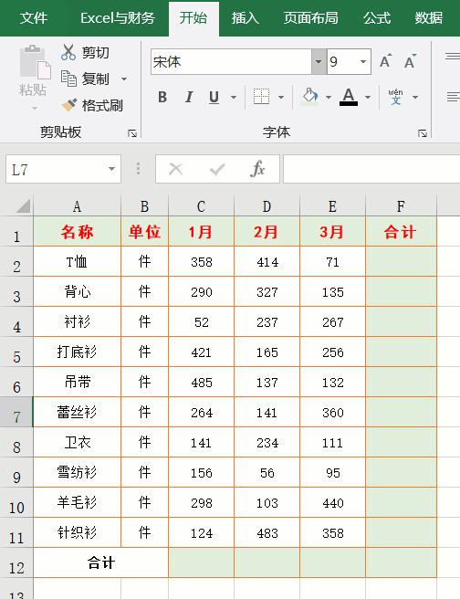The height and width of the screenshot is (599, 460).
Task: Open copy options dropdown arrow
Action: pos(124,79)
